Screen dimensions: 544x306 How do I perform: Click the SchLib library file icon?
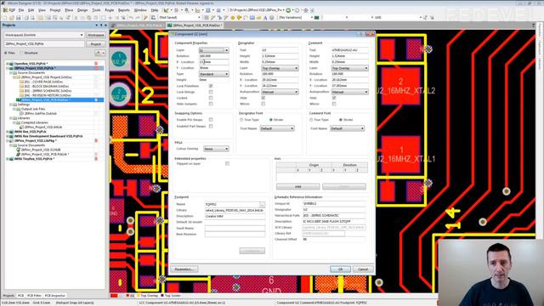[x=18, y=150]
